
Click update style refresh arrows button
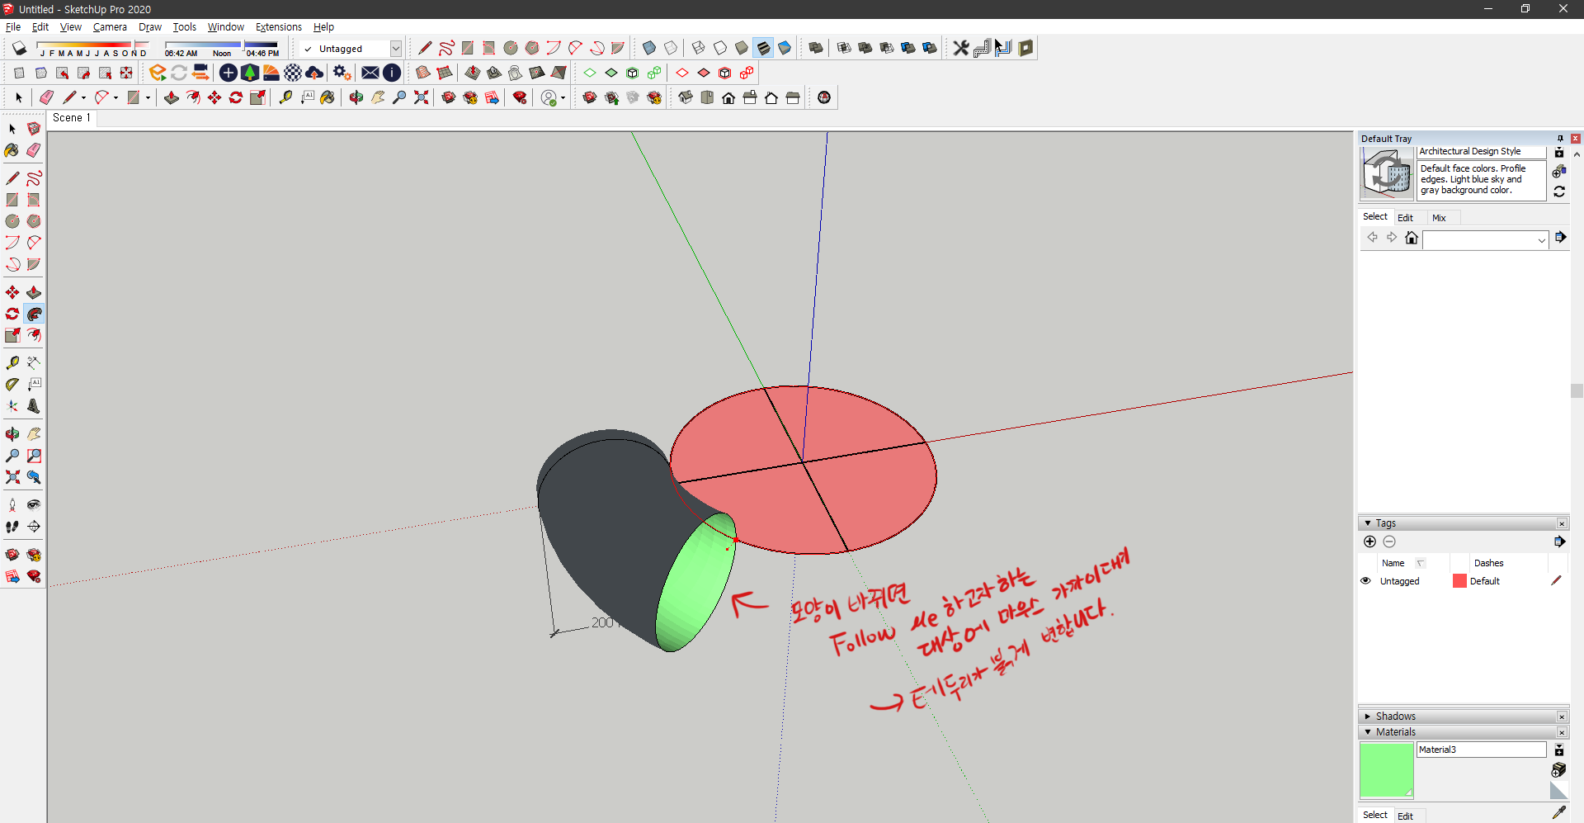point(1559,192)
